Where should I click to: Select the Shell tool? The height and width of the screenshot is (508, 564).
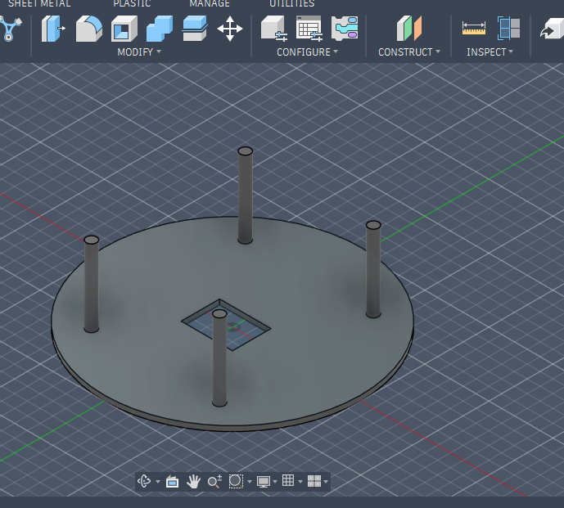[x=124, y=29]
